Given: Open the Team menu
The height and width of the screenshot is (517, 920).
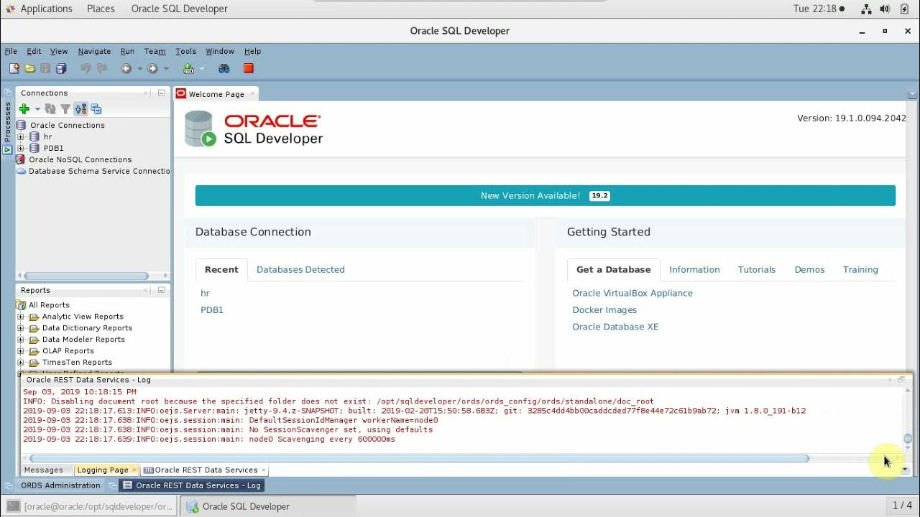Looking at the screenshot, I should 155,51.
